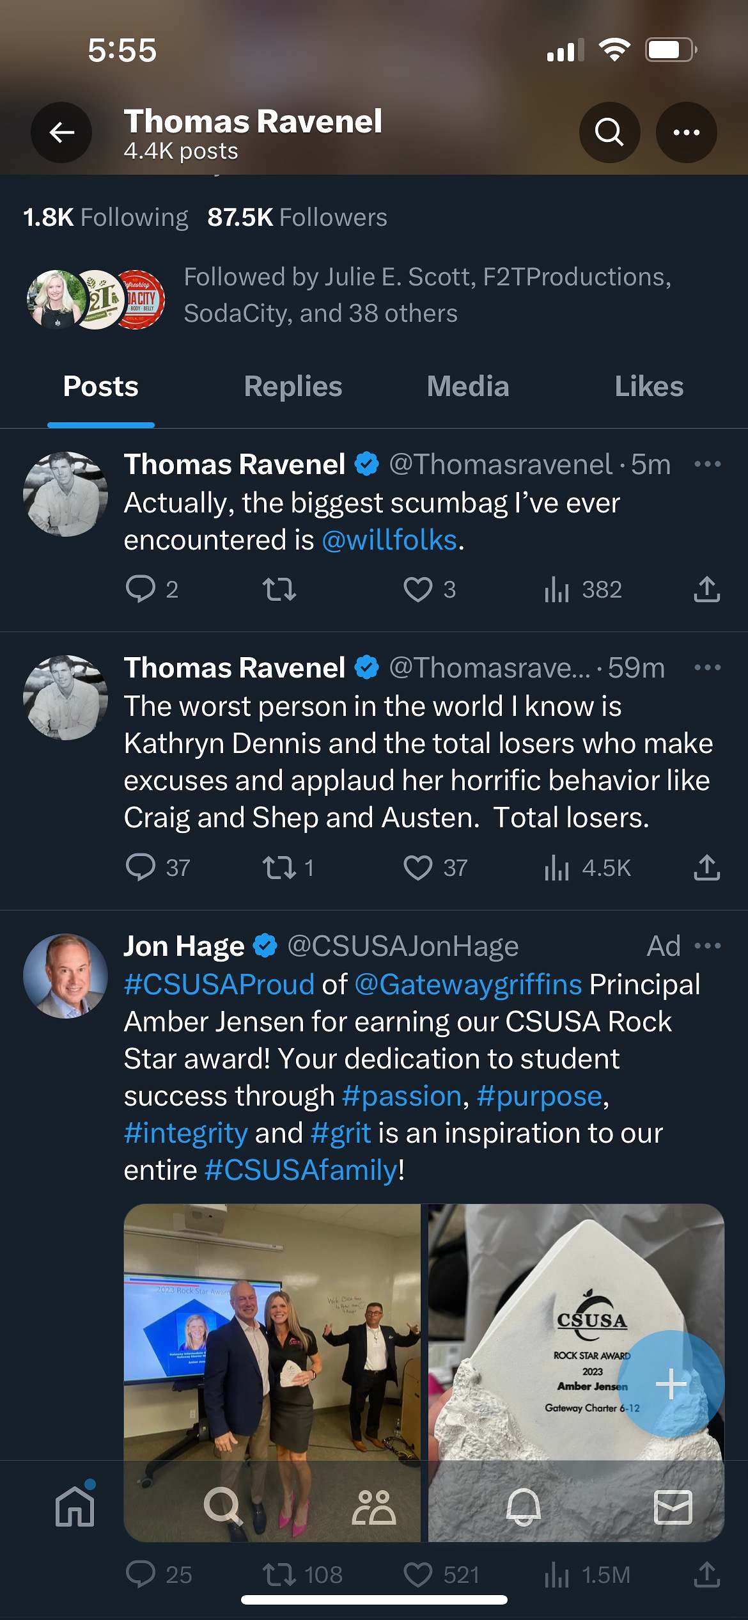Open profile overflow menu in header

tap(686, 132)
